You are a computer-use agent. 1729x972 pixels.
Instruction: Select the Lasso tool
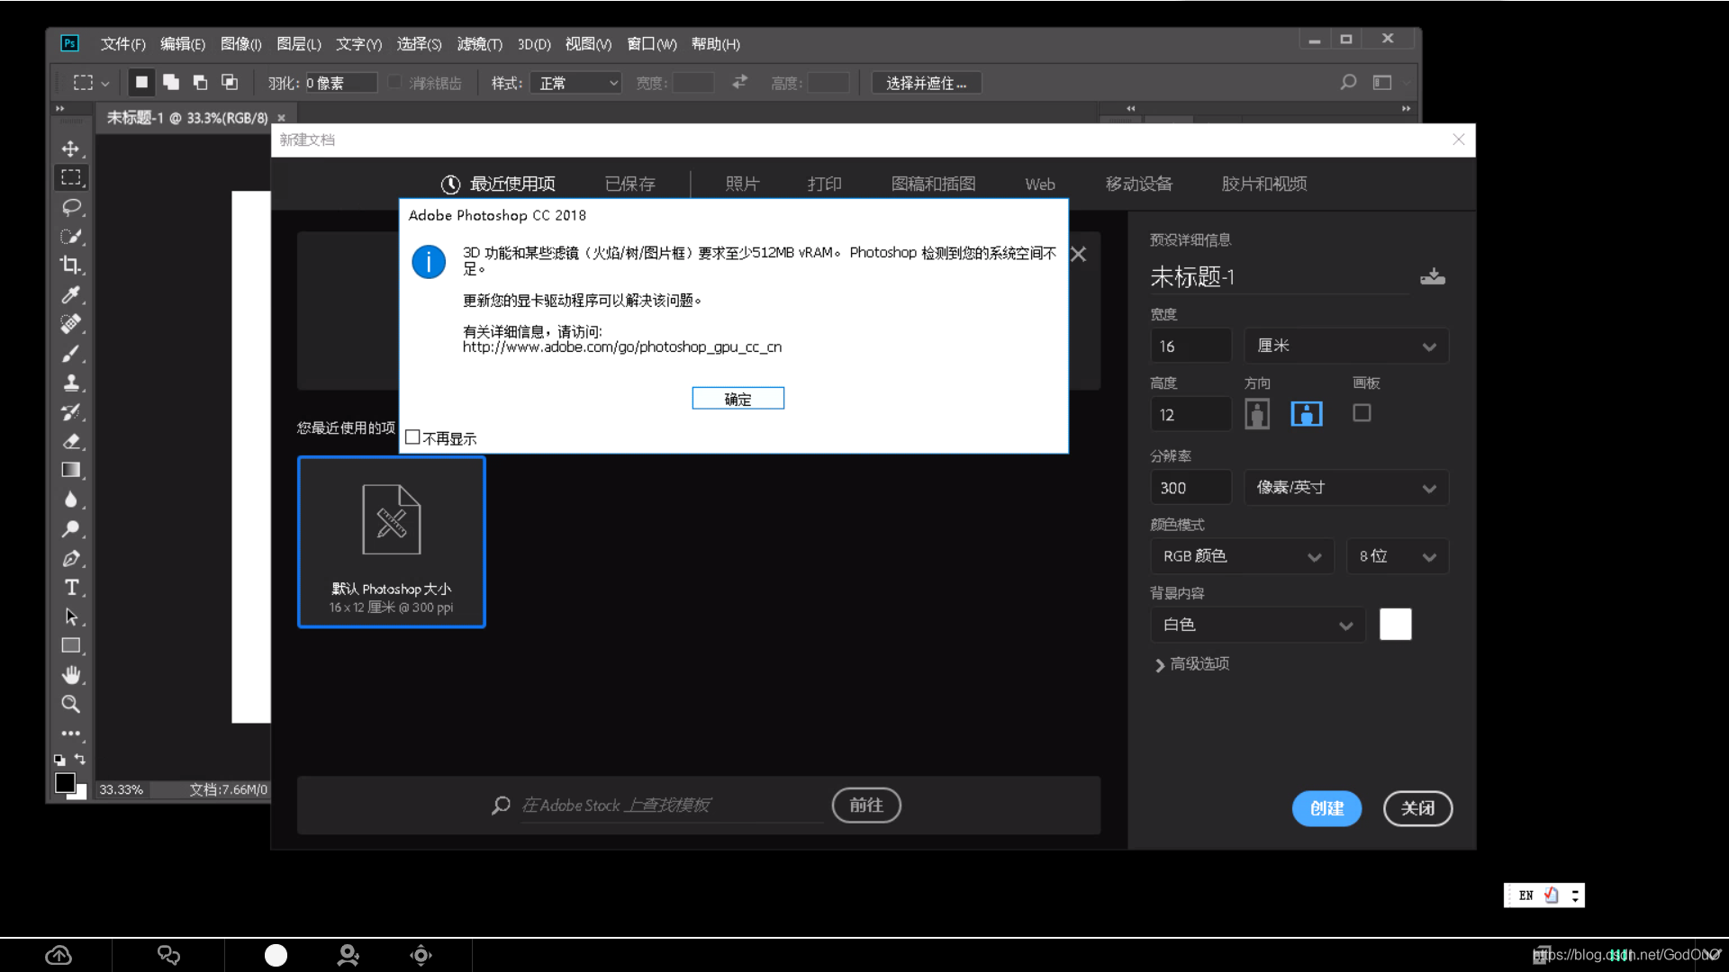[x=70, y=207]
